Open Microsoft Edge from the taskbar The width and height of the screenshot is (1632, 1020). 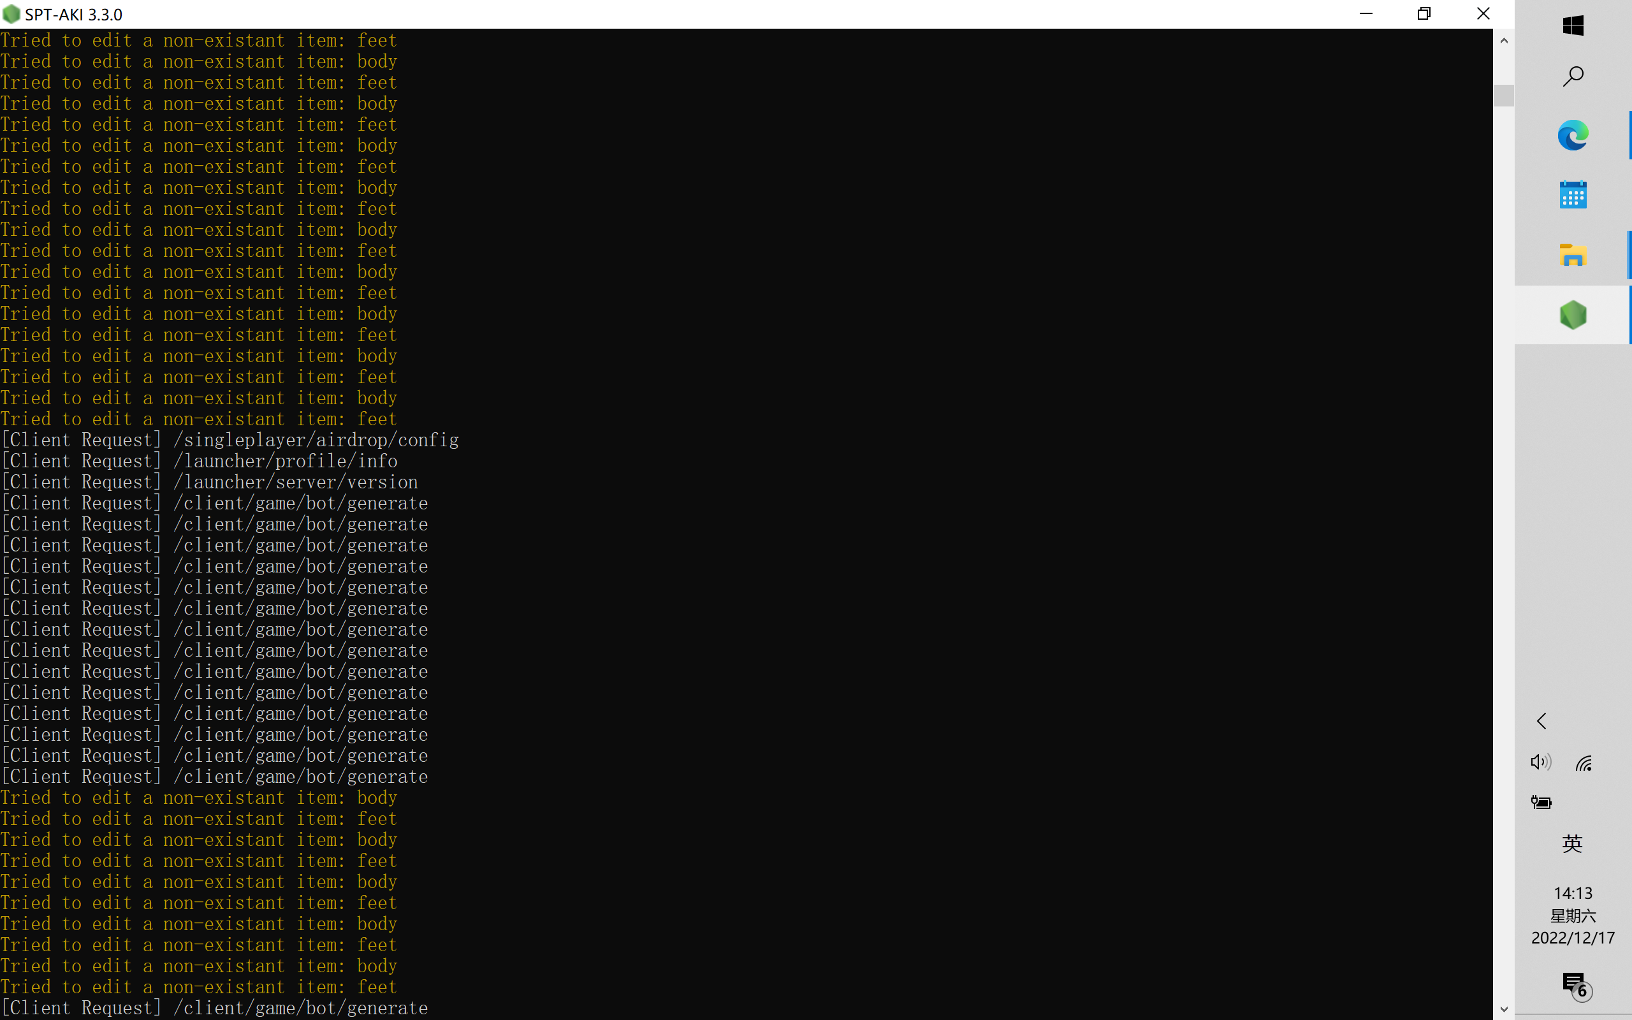(1573, 136)
